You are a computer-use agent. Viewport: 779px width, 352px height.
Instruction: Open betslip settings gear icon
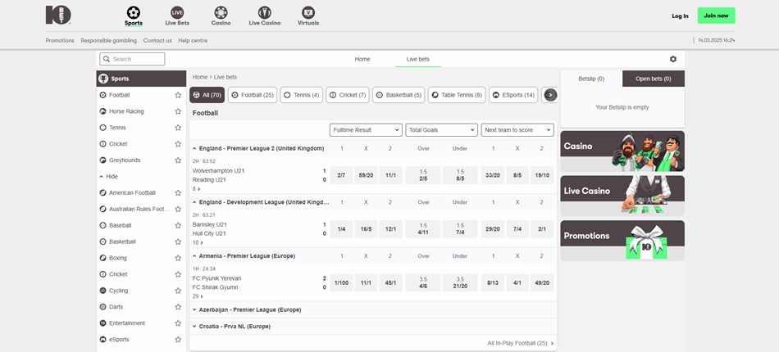click(x=673, y=59)
